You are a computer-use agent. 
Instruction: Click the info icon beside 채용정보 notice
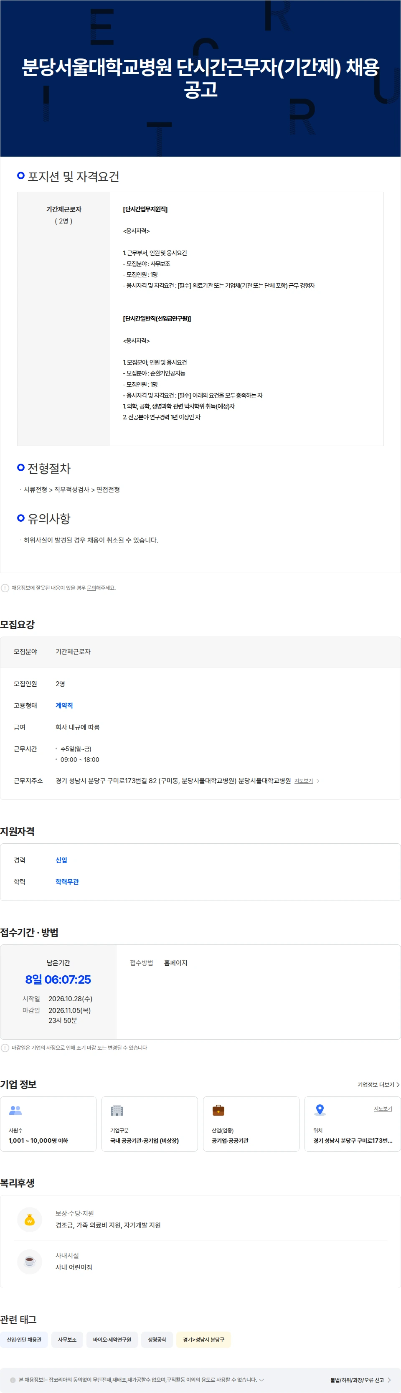pos(5,588)
